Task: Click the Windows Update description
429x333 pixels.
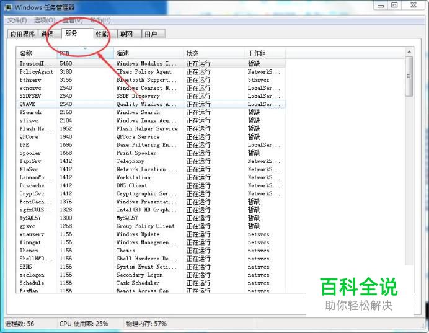Action: pos(138,234)
